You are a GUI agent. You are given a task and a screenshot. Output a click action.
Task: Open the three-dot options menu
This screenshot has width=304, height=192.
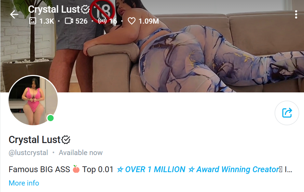tap(296, 15)
